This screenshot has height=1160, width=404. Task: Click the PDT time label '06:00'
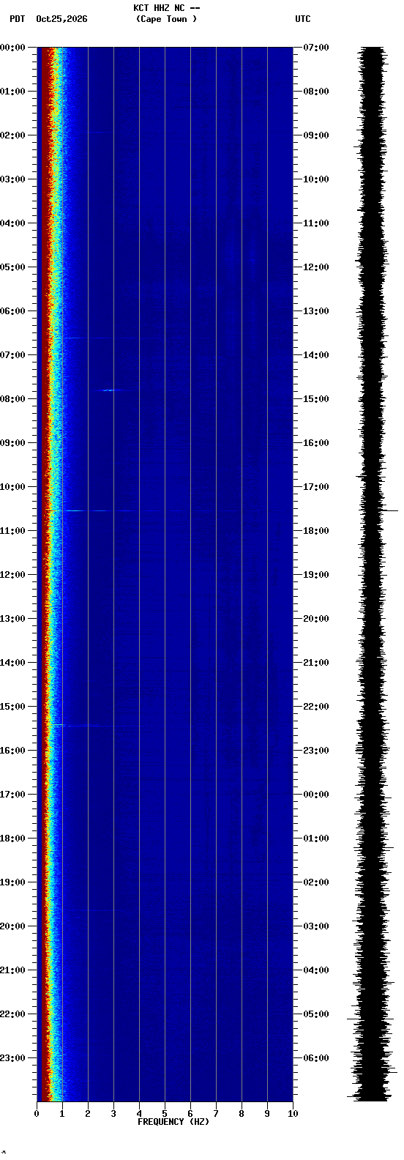click(x=12, y=311)
